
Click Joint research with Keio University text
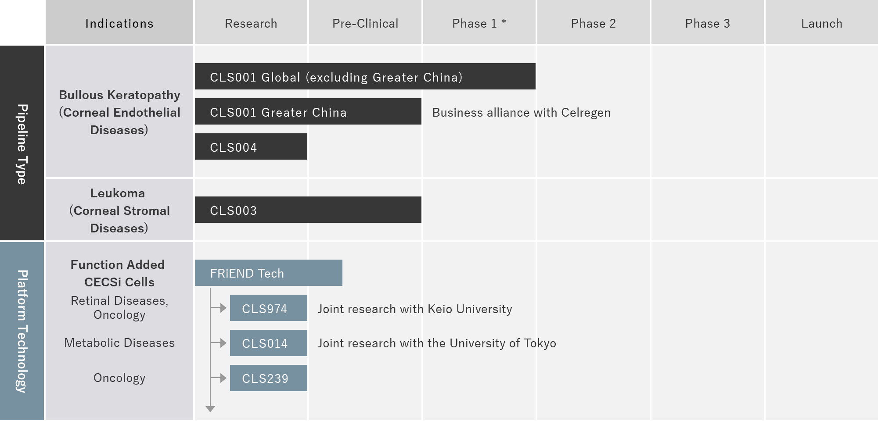pyautogui.click(x=414, y=309)
